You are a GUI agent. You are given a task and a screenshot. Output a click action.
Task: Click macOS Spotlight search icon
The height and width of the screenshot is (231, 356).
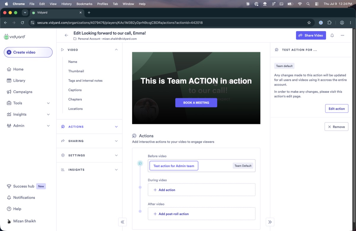308,4
